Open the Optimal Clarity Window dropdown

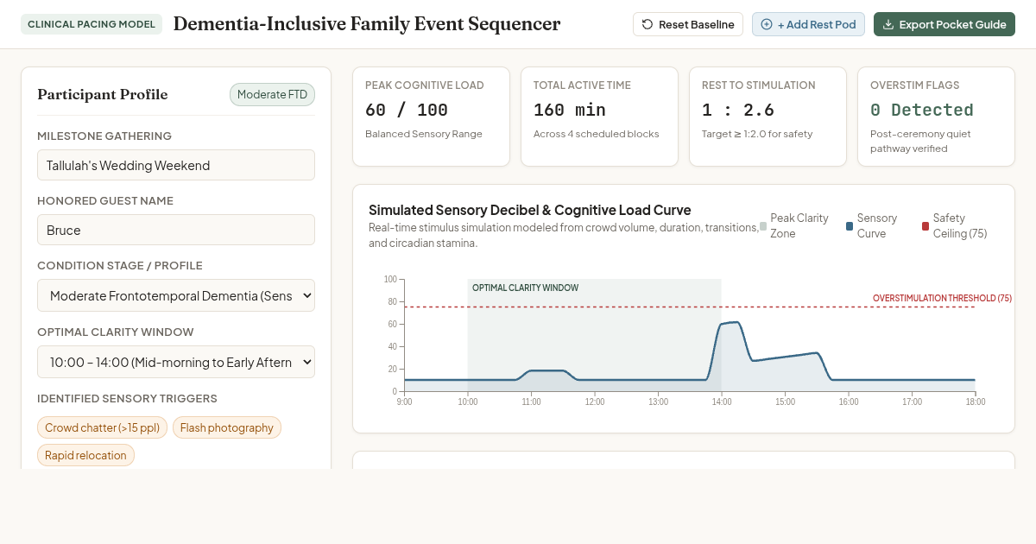click(176, 362)
